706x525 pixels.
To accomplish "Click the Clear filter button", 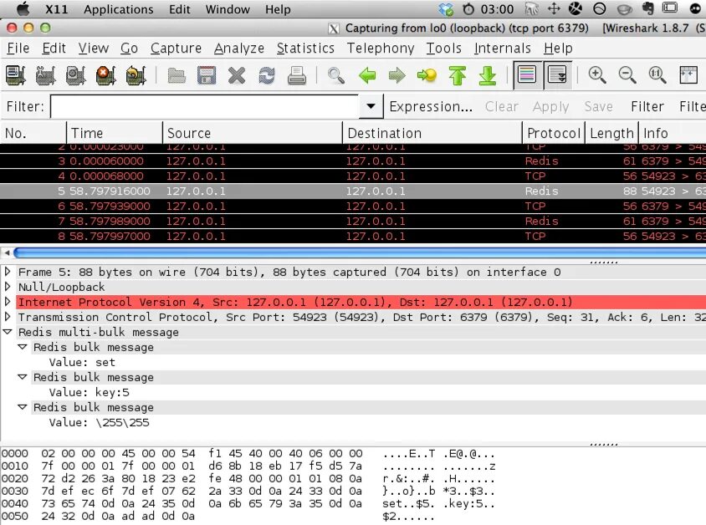I will 502,107.
